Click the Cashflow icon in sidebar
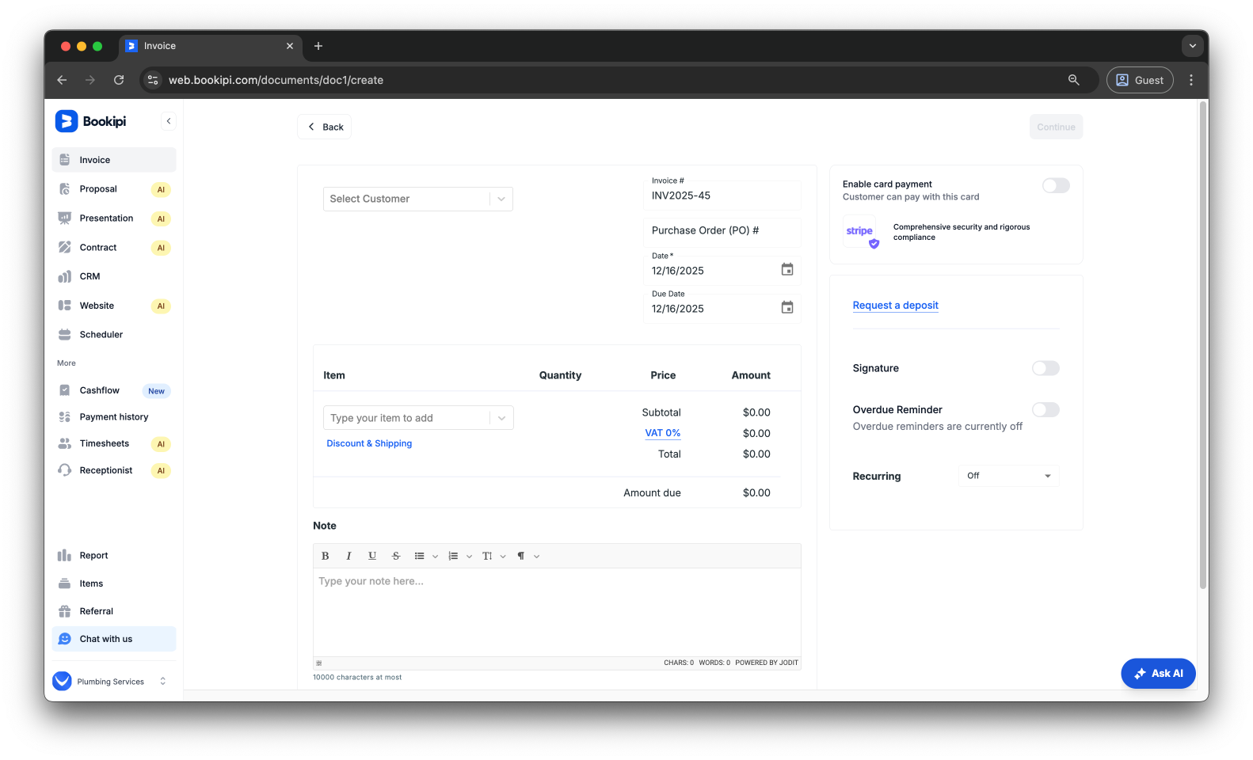Screen dimensions: 1253x760 point(65,390)
